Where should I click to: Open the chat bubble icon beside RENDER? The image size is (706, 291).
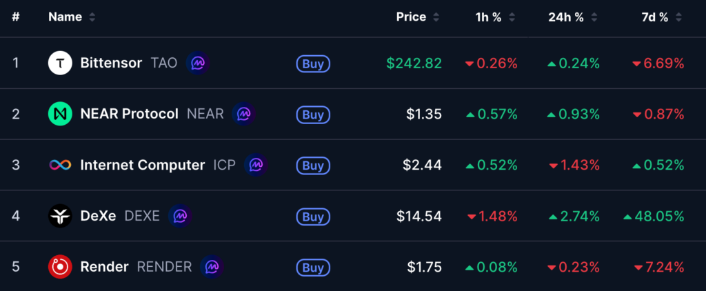tap(212, 267)
